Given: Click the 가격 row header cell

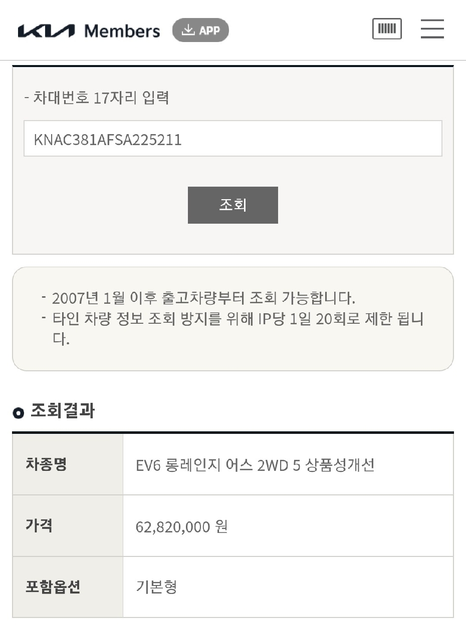Looking at the screenshot, I should (68, 526).
